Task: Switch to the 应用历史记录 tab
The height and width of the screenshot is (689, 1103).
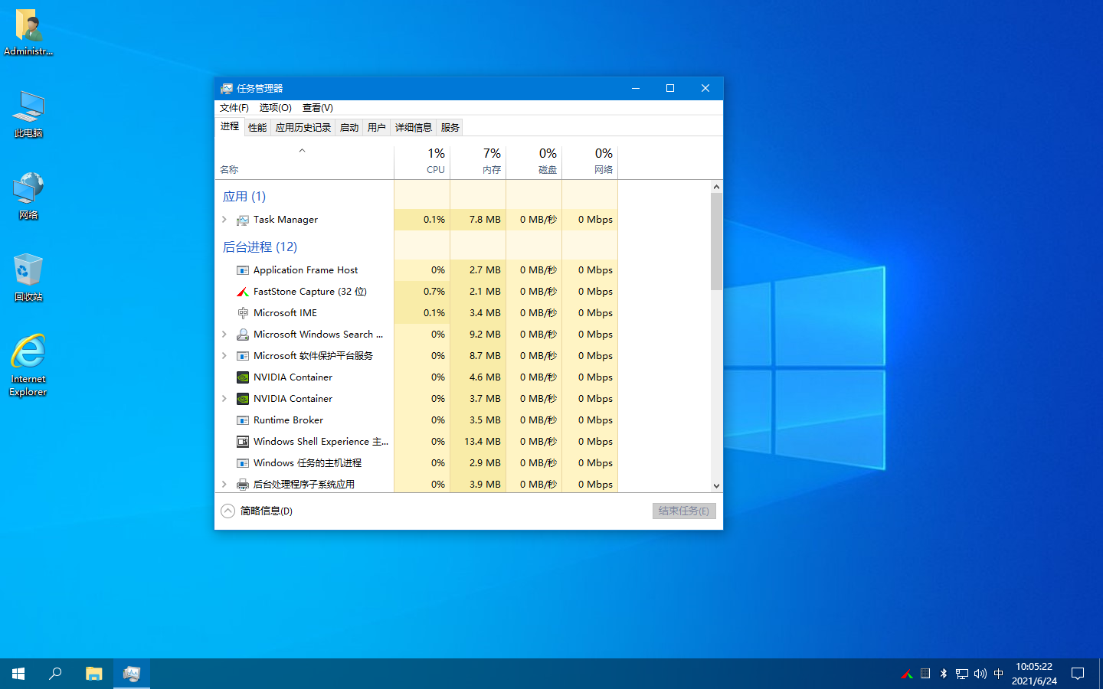Action: (303, 128)
